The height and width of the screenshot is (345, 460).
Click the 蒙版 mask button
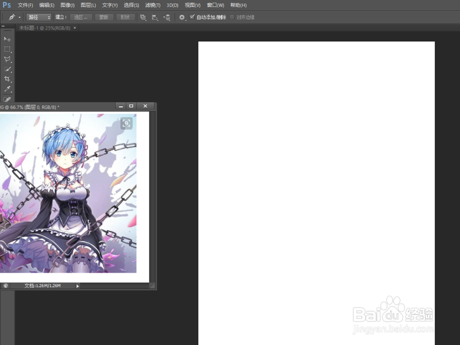104,17
